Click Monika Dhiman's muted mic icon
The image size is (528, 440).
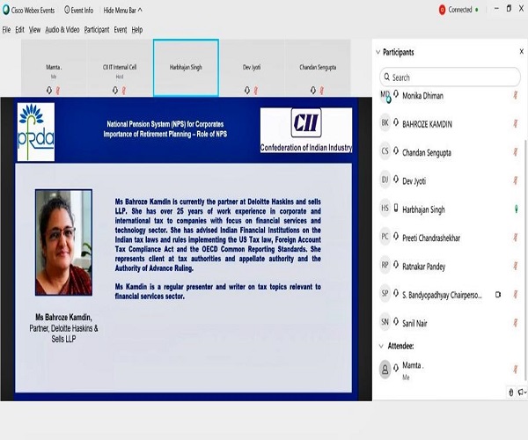516,95
